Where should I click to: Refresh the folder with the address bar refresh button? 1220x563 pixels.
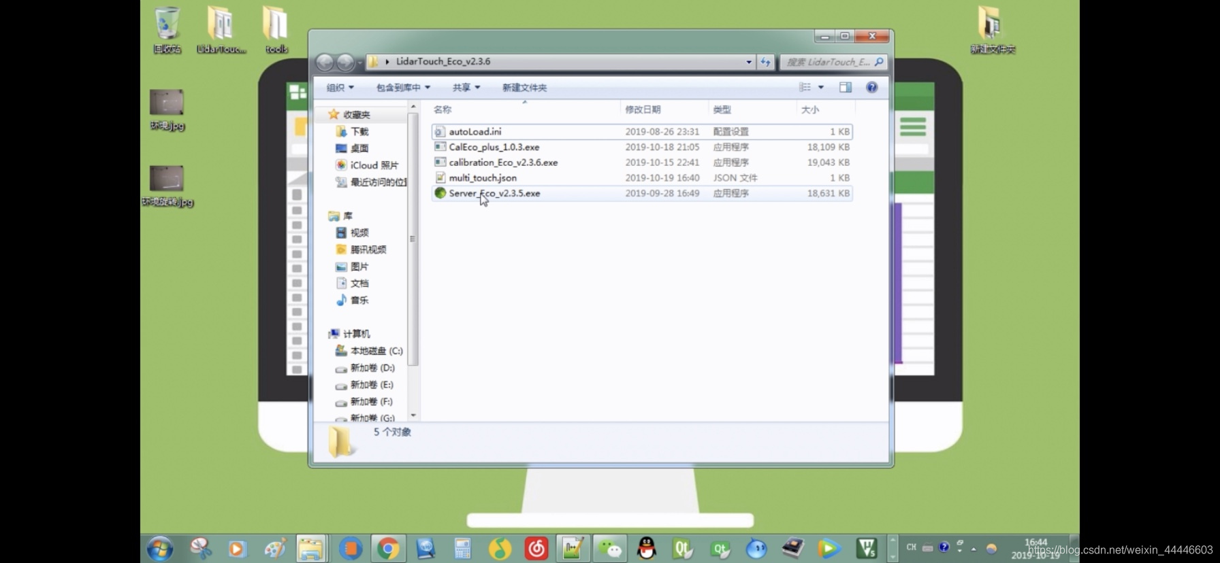tap(766, 62)
